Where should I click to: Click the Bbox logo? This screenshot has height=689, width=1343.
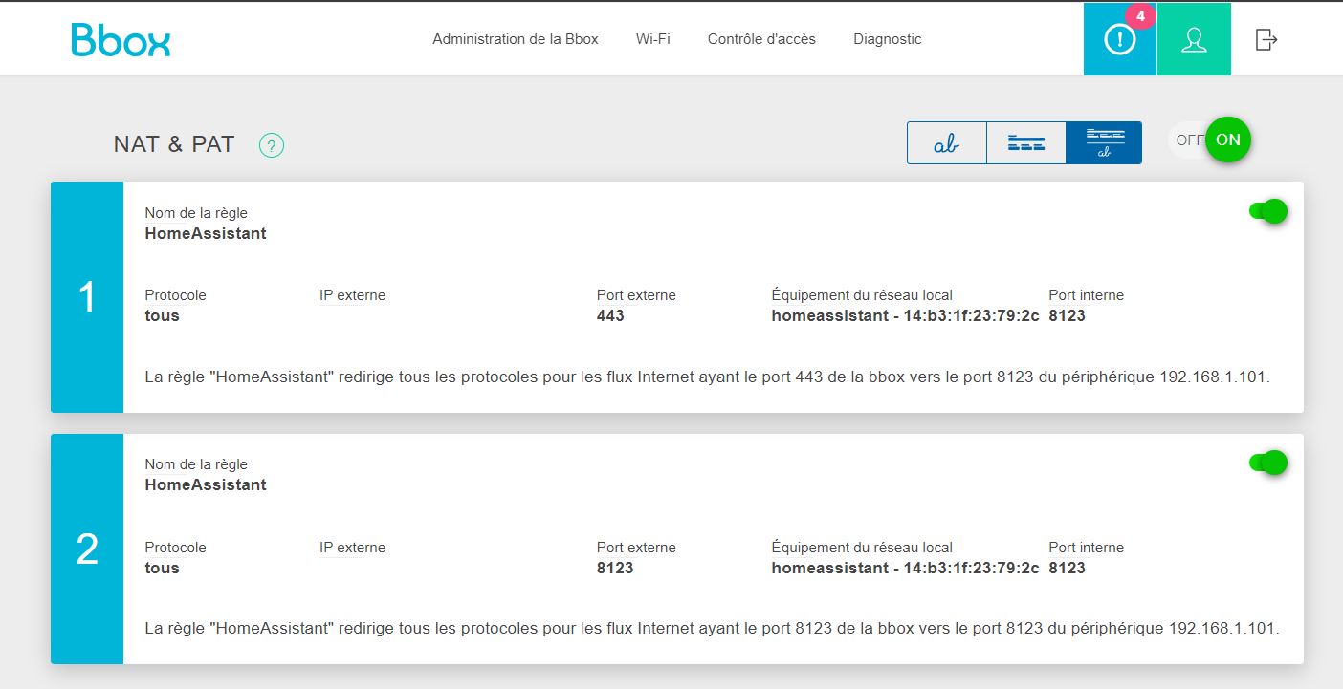[x=121, y=39]
